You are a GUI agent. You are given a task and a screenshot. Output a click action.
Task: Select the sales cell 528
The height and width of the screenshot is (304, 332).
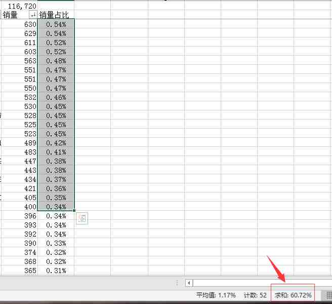tap(19, 116)
